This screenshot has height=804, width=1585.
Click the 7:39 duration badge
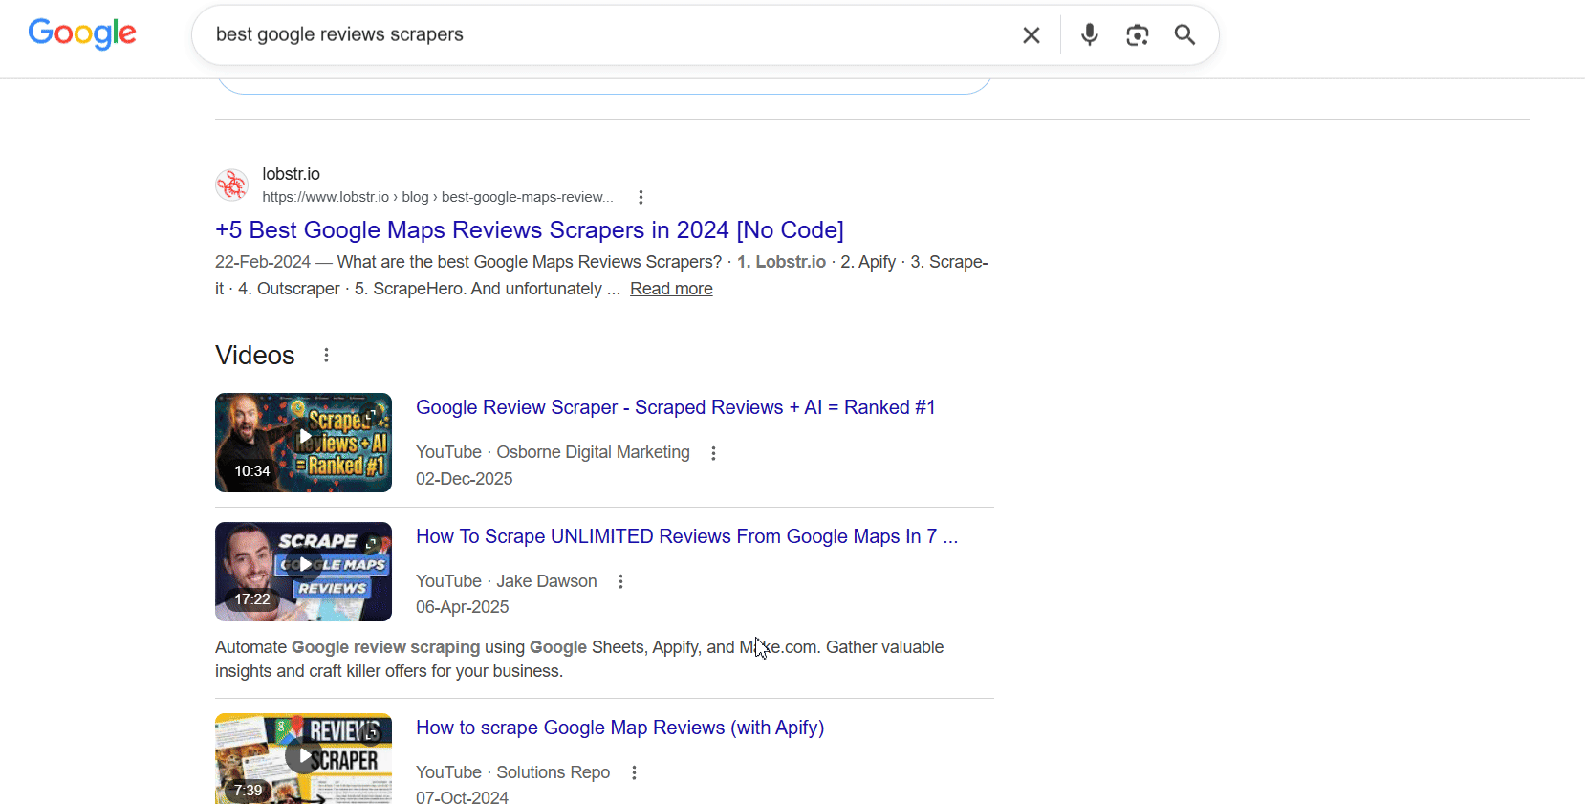pyautogui.click(x=248, y=790)
